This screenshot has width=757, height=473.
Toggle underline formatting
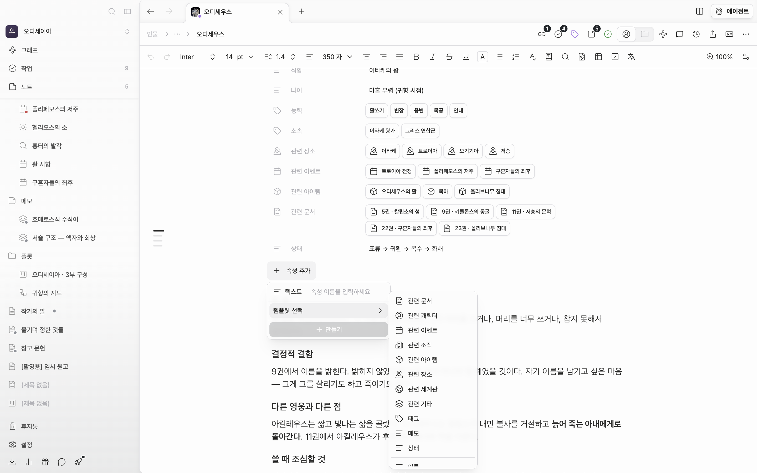coord(466,56)
